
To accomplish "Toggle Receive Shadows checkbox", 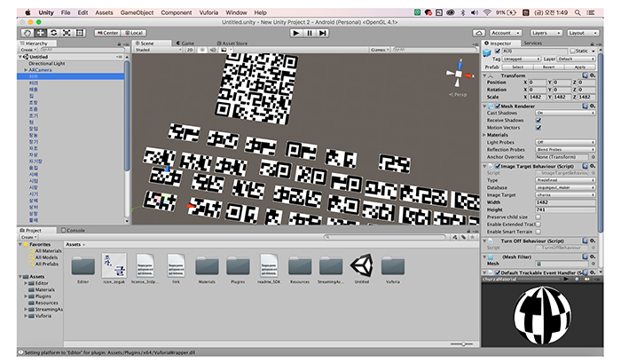I will click(538, 120).
